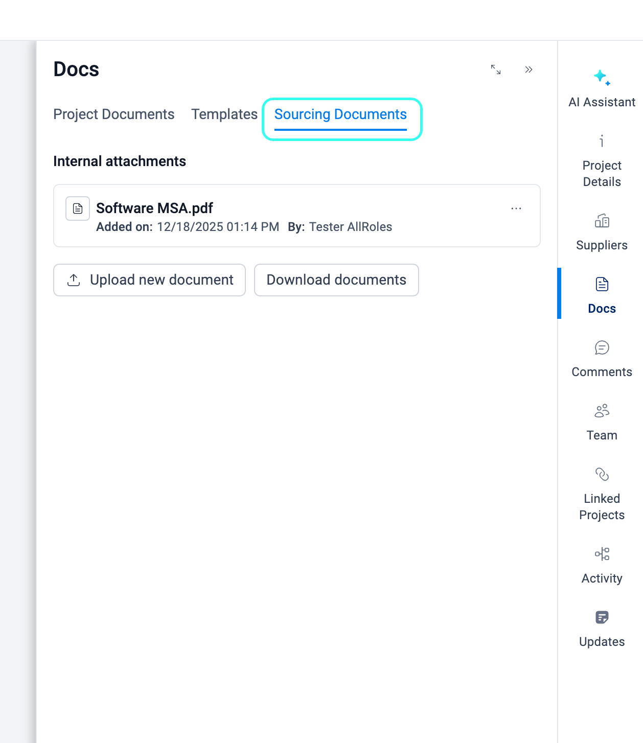
Task: Open Project Details info icon
Action: click(x=602, y=141)
